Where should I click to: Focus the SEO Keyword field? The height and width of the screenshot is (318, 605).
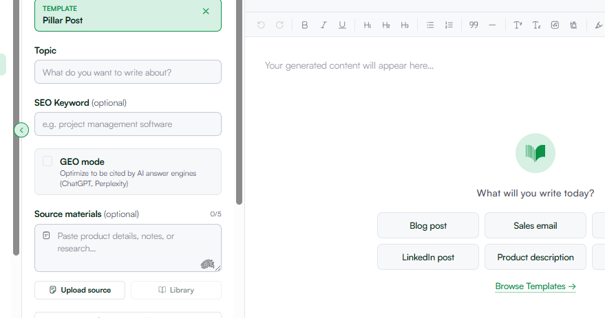(x=128, y=124)
